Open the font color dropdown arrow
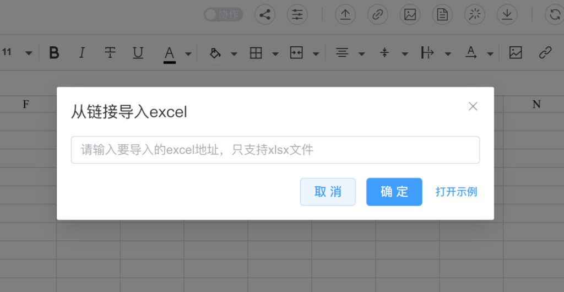This screenshot has height=292, width=564. click(188, 54)
